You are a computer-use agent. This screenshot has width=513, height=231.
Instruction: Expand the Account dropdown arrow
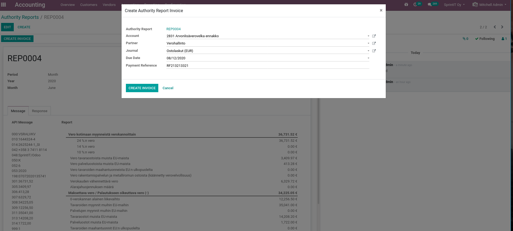[368, 36]
